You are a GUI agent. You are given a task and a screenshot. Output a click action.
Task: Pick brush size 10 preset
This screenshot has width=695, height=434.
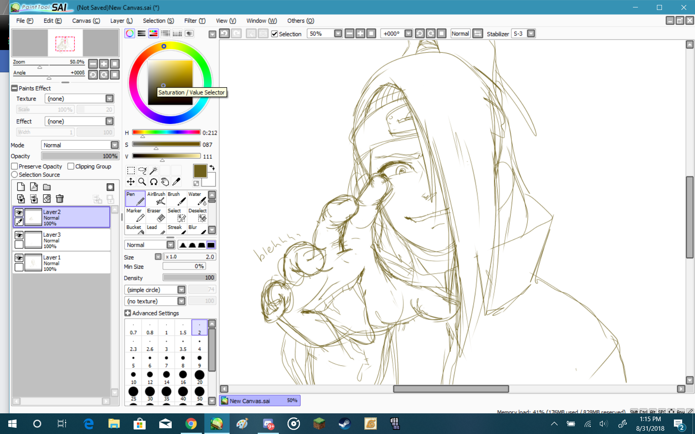point(133,377)
